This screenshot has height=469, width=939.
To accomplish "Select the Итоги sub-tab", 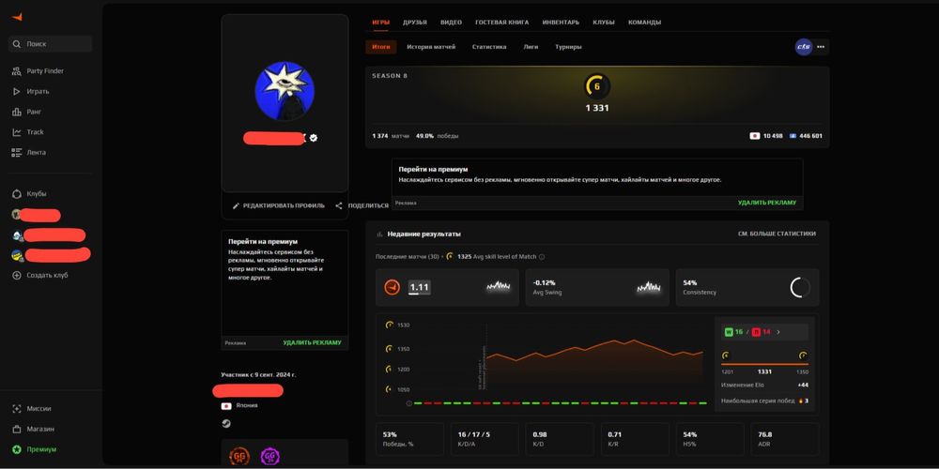I will coord(381,47).
